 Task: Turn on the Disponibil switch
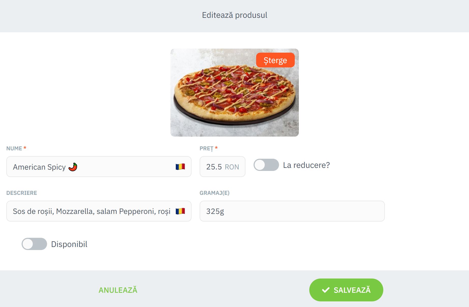(34, 244)
